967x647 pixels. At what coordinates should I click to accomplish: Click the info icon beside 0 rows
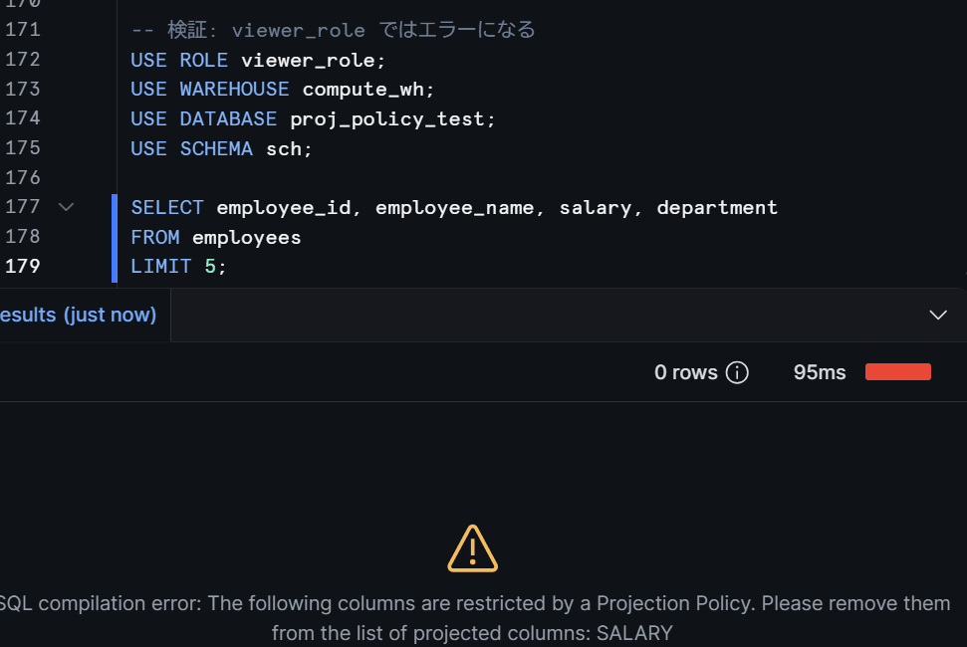pyautogui.click(x=737, y=372)
